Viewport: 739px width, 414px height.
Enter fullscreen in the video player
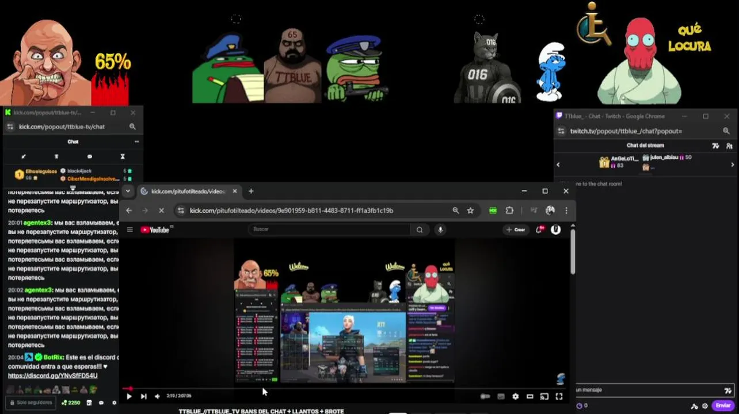(558, 396)
